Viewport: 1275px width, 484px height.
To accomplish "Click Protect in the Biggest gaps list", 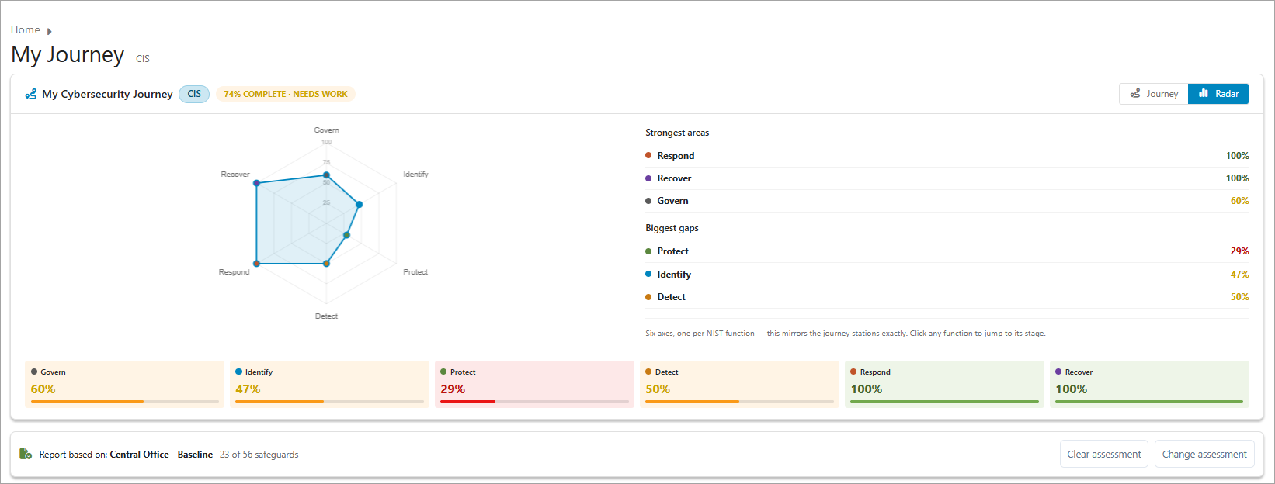I will 947,251.
